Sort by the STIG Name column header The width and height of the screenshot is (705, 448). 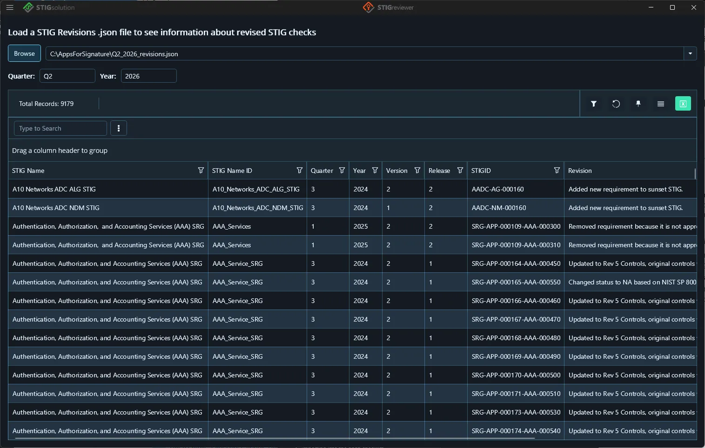(x=28, y=171)
